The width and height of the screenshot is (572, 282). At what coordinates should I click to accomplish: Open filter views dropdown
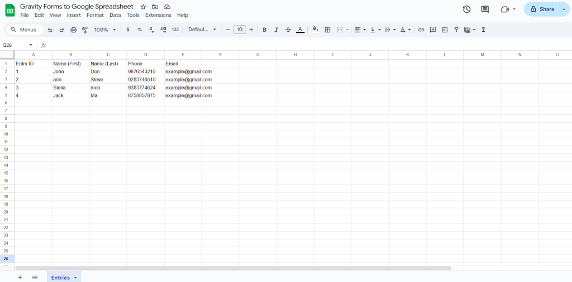469,30
